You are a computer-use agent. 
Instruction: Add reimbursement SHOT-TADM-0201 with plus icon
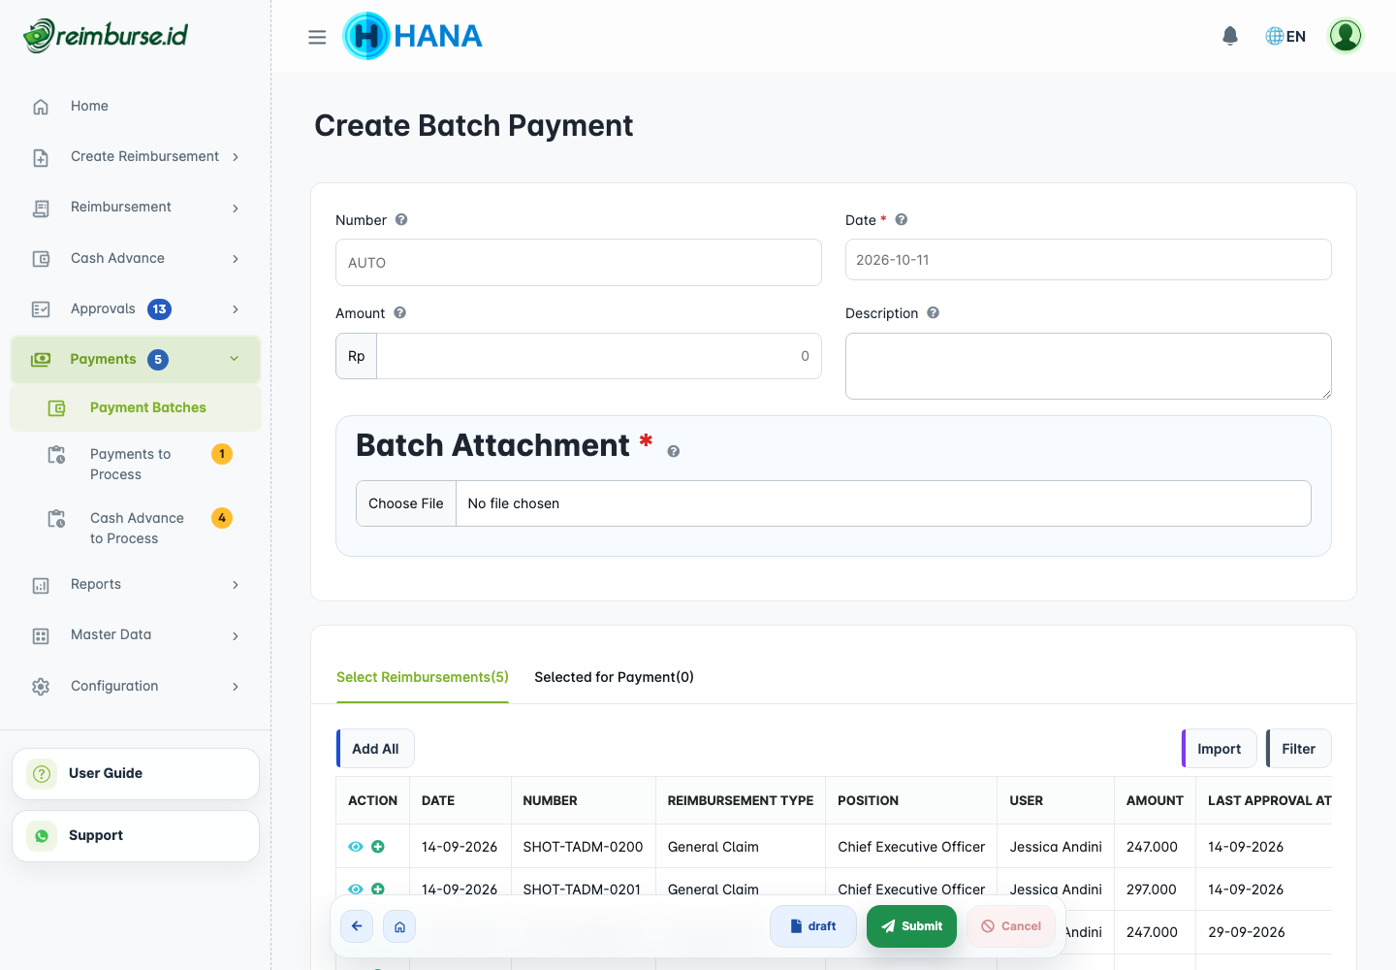click(x=378, y=889)
